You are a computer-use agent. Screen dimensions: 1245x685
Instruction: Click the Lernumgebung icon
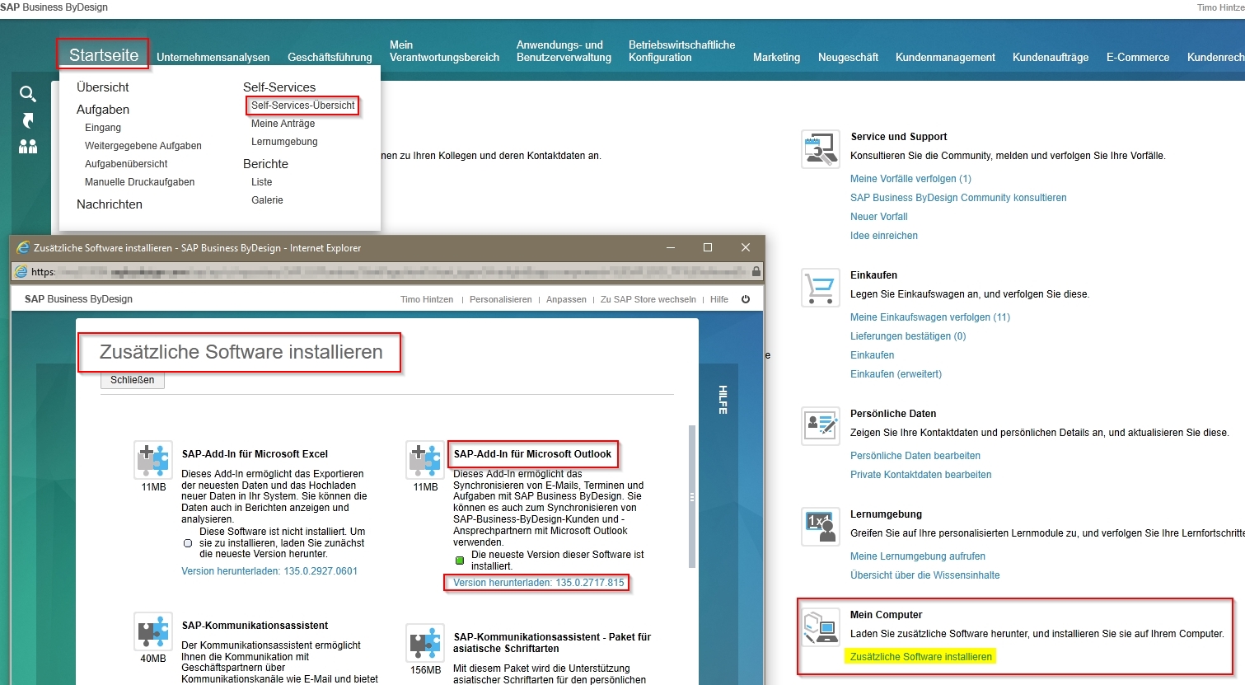click(x=820, y=527)
